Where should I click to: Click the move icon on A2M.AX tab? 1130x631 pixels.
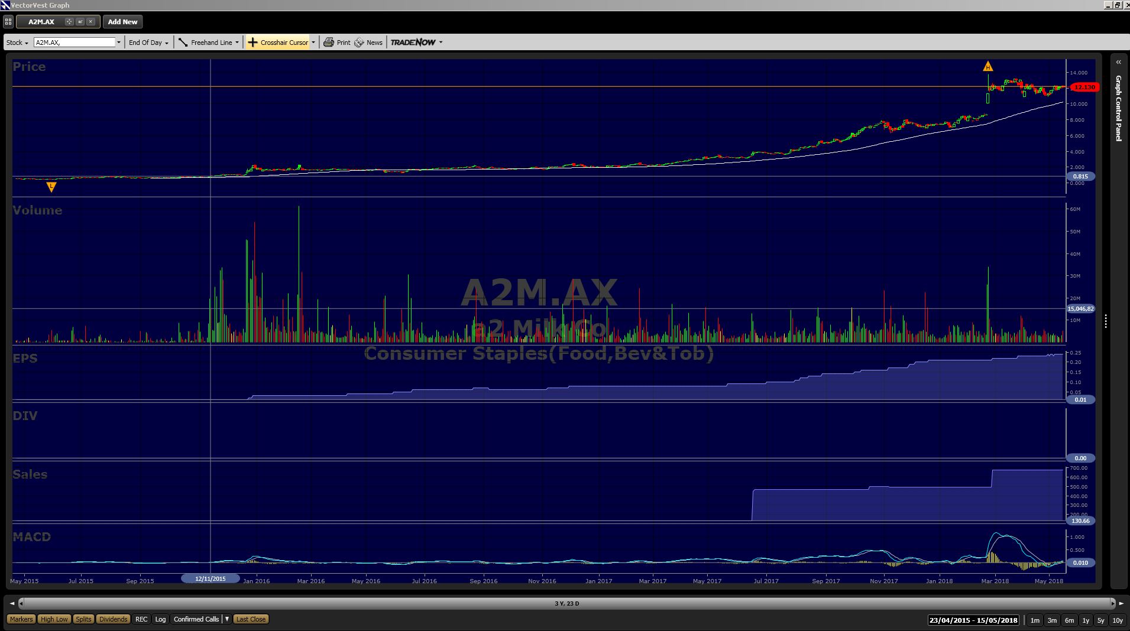pos(69,22)
